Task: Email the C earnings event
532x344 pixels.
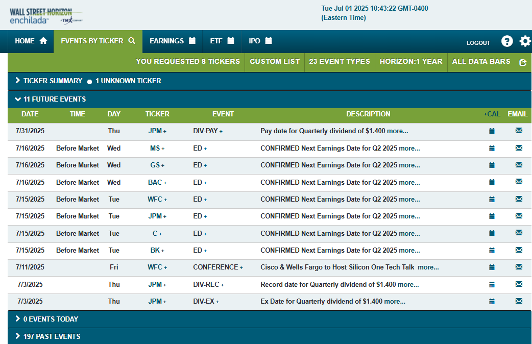Action: coord(519,233)
